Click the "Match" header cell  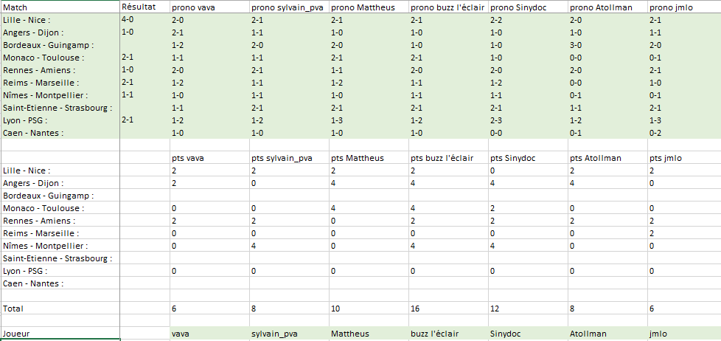(15, 7)
